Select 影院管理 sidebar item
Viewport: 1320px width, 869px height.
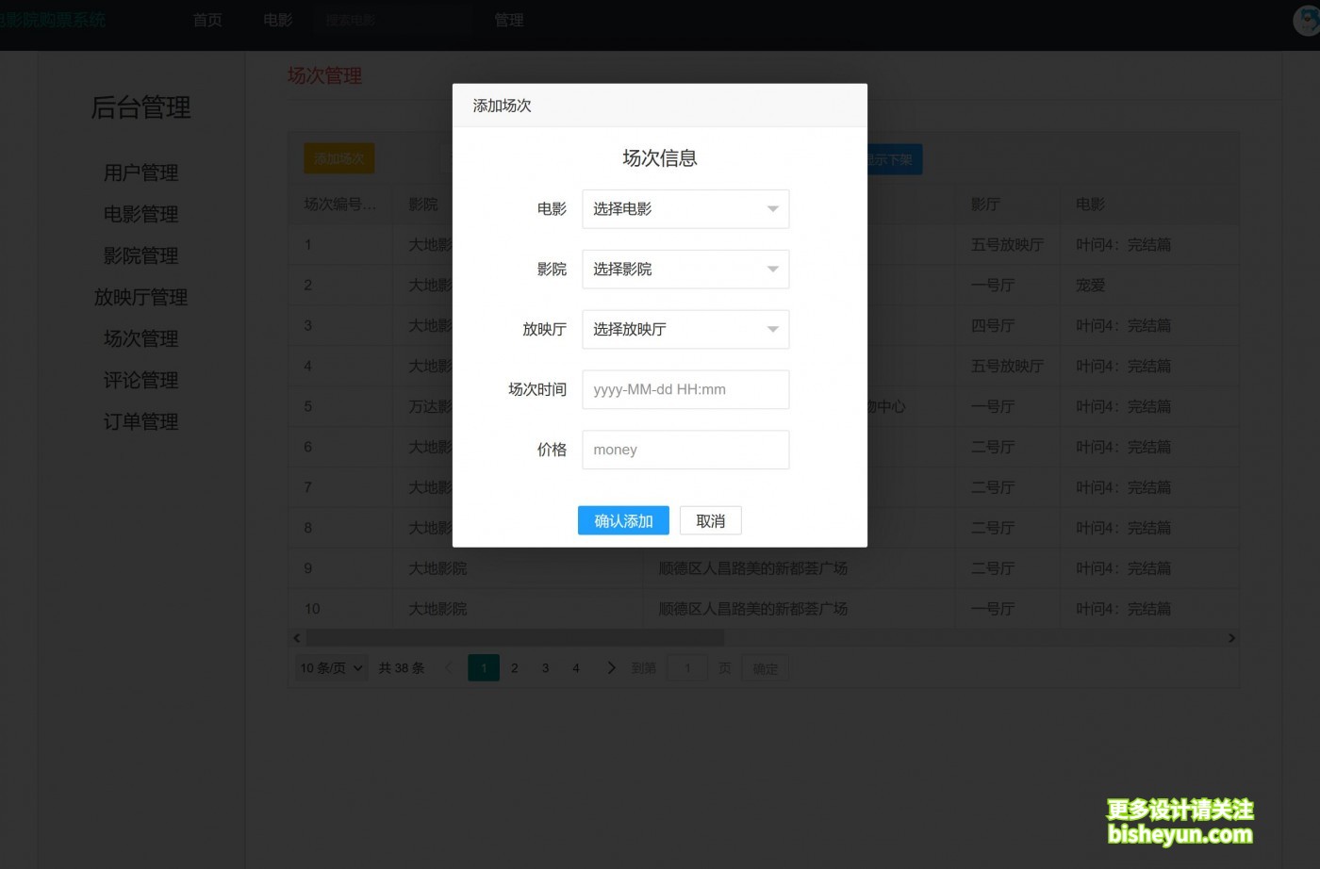140,256
